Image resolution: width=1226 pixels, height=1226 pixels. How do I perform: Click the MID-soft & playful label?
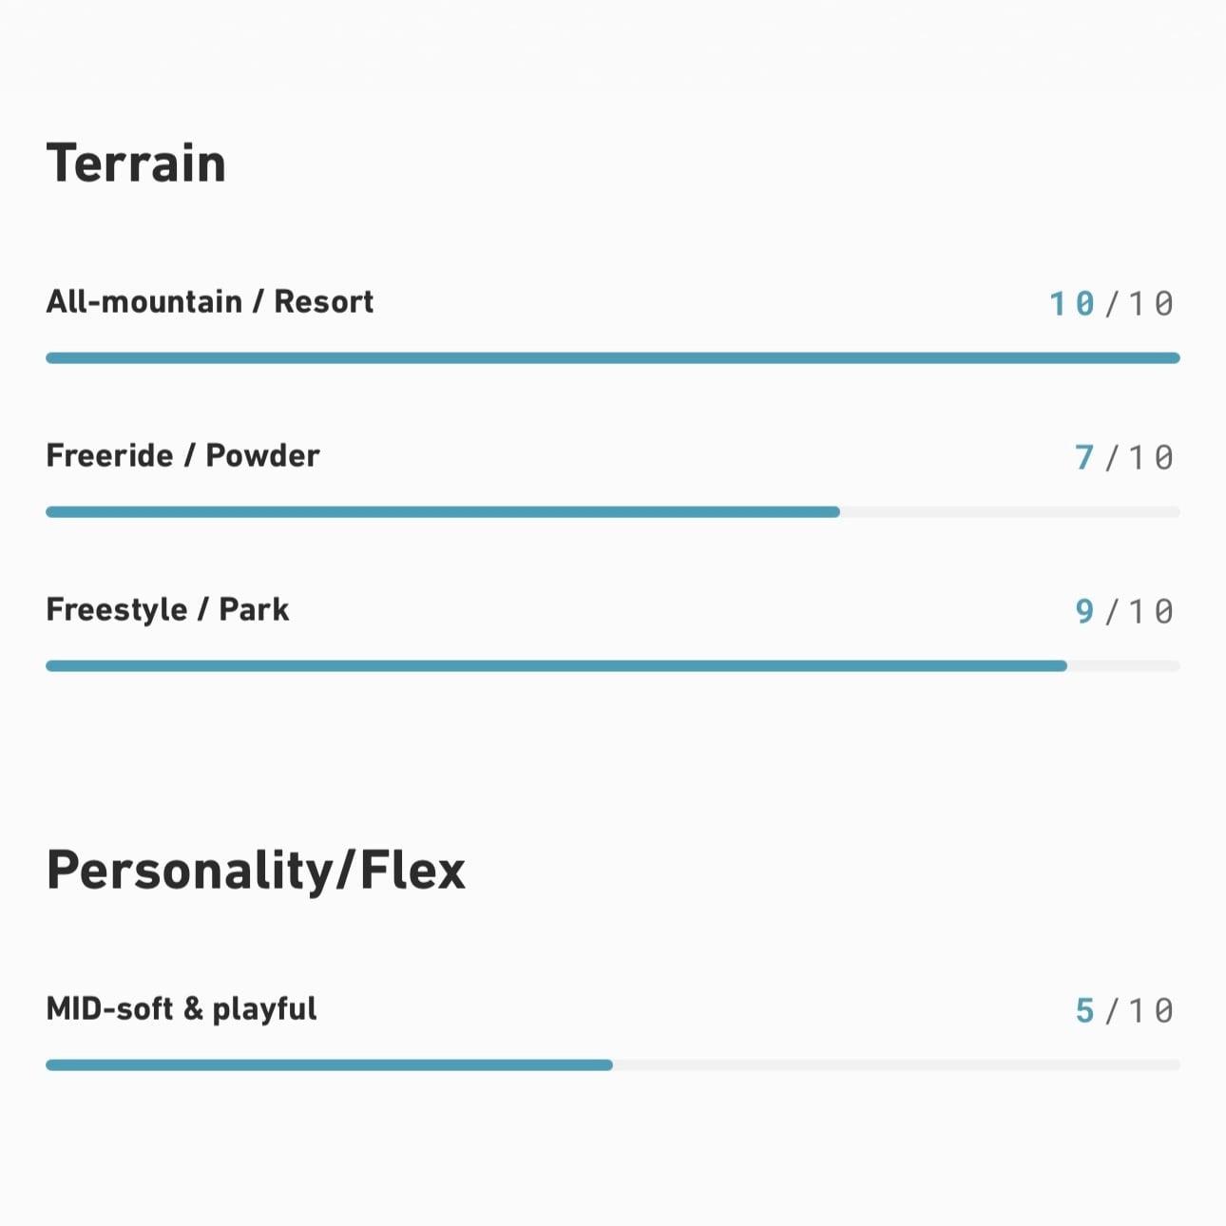coord(182,1009)
